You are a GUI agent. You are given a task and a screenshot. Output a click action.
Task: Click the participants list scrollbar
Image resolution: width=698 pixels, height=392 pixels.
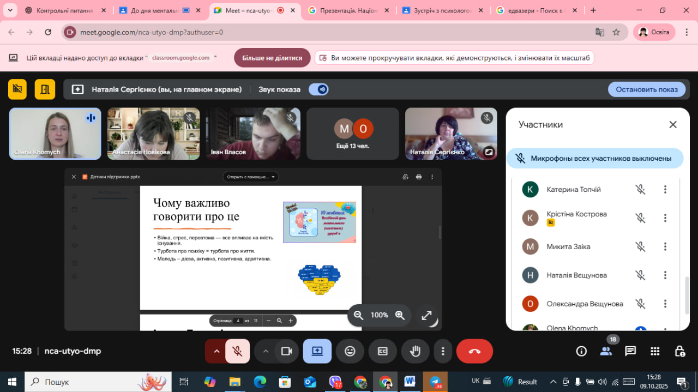(687, 294)
